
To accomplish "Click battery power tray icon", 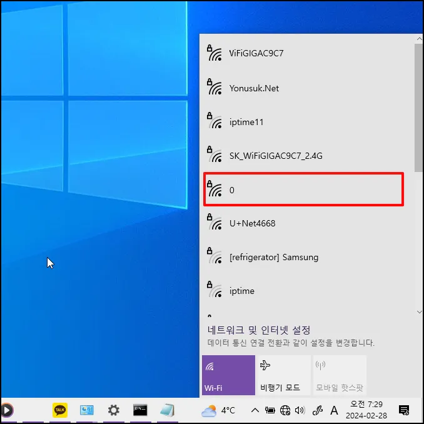I will pos(270,410).
